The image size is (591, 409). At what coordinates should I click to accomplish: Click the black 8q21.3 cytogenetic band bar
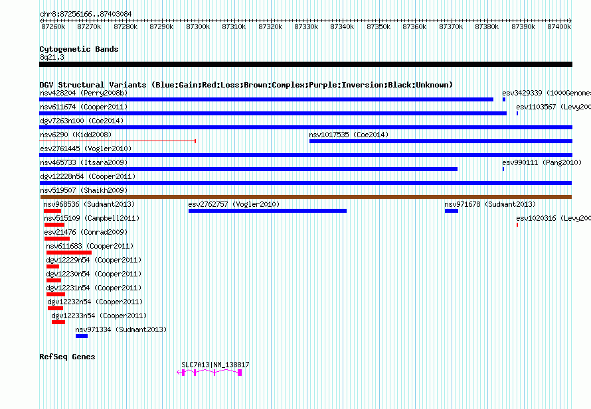[305, 64]
